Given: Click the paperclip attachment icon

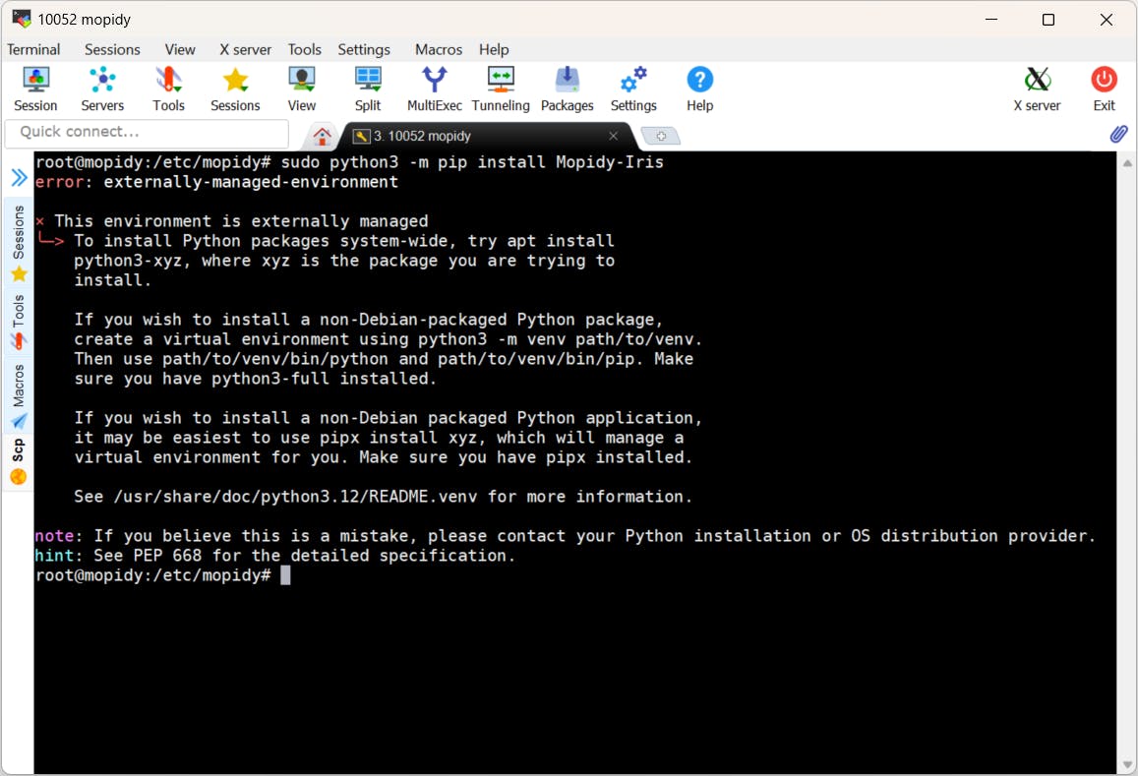Looking at the screenshot, I should (1118, 134).
